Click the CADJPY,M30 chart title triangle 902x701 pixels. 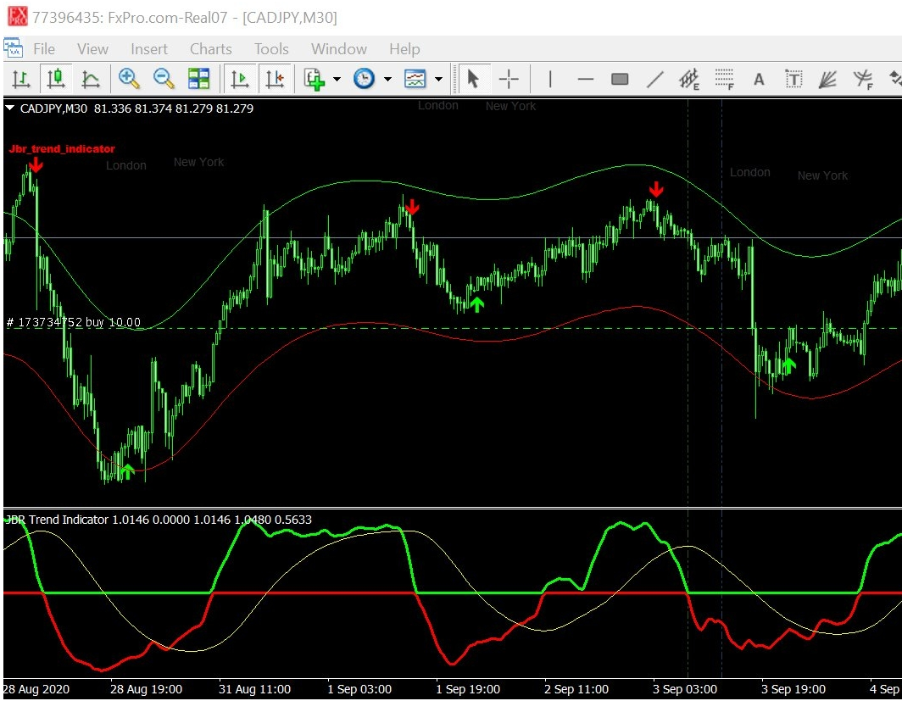coord(10,108)
